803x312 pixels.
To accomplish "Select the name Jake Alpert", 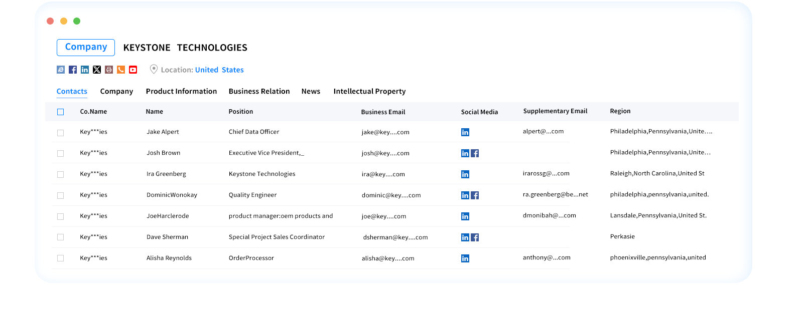I will pos(163,132).
